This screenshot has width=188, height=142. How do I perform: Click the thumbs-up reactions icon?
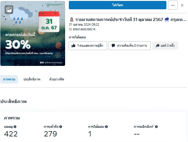click(73, 46)
